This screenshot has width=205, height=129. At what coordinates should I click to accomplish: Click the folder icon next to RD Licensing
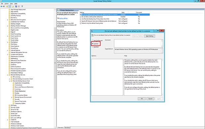12,77
